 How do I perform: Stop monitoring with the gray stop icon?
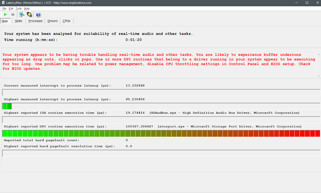13,15
